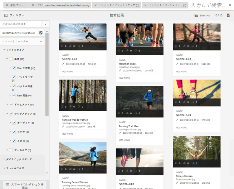The image size is (234, 189).
Task: Click the Fitness Woman stamp icon
Action: coord(185,163)
